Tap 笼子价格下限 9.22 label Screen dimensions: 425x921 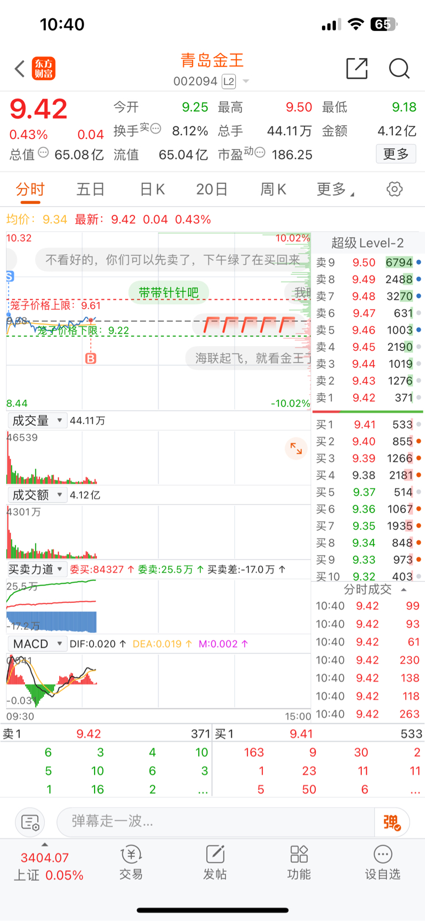tap(83, 331)
